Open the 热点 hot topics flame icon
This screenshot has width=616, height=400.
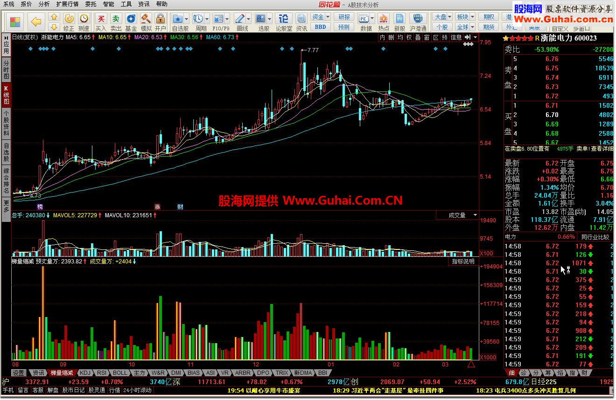(384, 21)
